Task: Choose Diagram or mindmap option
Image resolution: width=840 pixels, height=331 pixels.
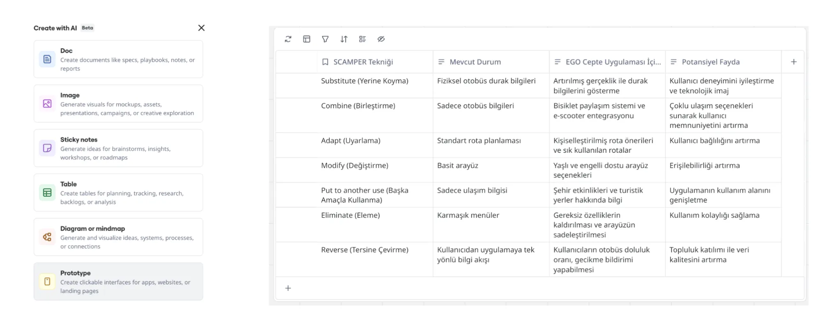Action: (118, 237)
